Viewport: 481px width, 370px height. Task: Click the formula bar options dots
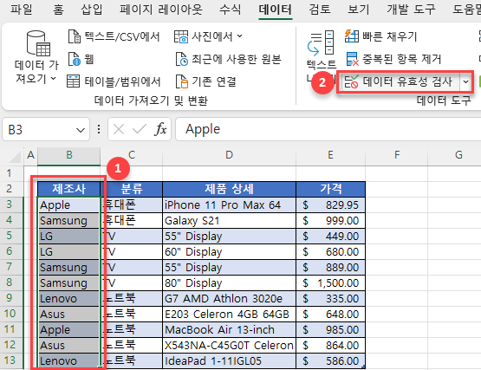(x=99, y=129)
